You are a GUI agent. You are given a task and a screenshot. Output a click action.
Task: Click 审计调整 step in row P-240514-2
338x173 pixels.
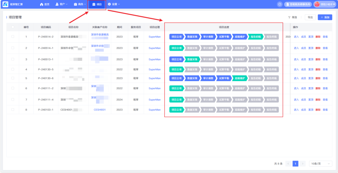[x=208, y=37]
